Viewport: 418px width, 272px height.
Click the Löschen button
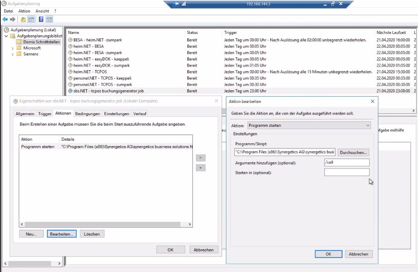point(92,234)
